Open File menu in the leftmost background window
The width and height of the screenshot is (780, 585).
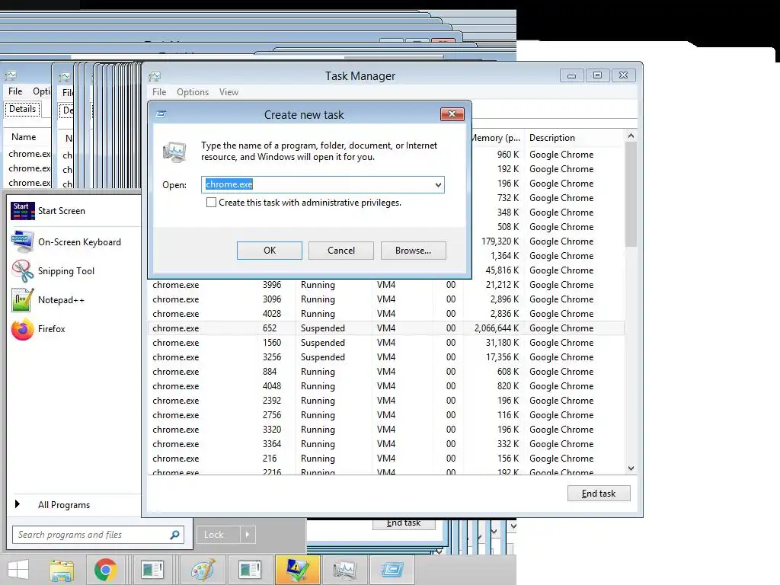pyautogui.click(x=15, y=91)
